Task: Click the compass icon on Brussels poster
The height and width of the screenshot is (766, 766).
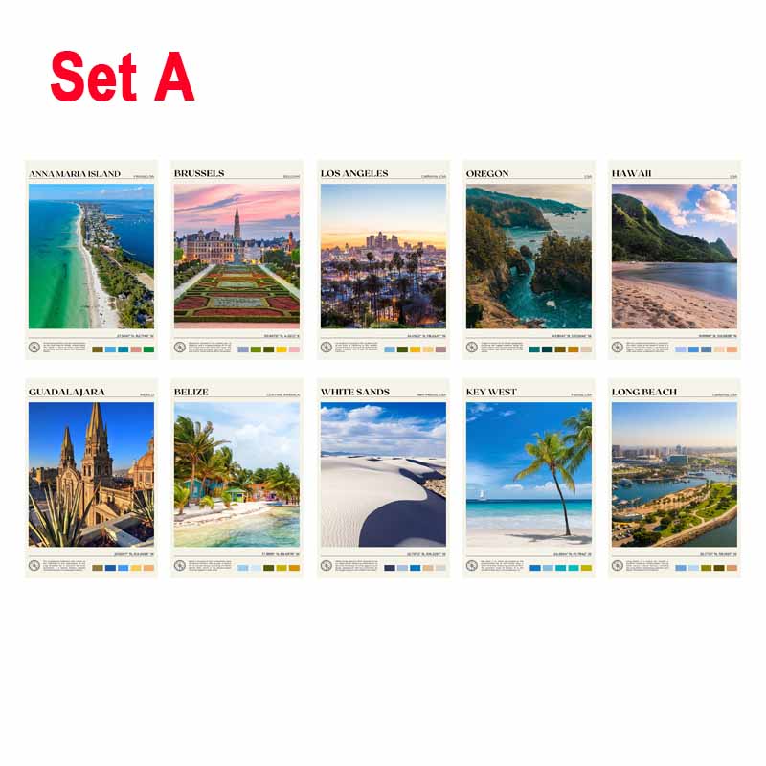Action: tap(180, 348)
